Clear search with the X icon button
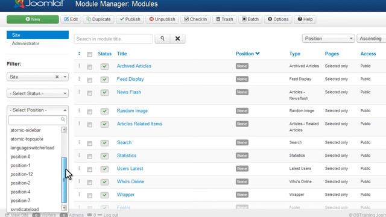This screenshot has width=386, height=217. [177, 39]
